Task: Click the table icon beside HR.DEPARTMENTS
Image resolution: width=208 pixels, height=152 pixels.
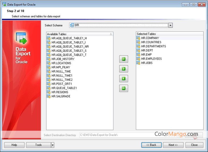Action: tap(138, 46)
